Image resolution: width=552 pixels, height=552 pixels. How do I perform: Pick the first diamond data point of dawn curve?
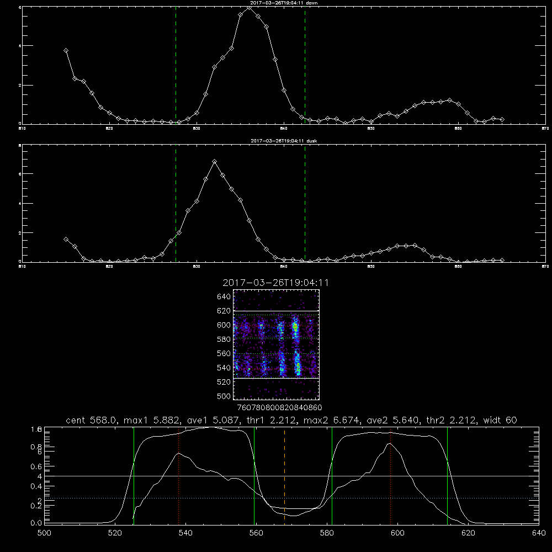tap(66, 51)
